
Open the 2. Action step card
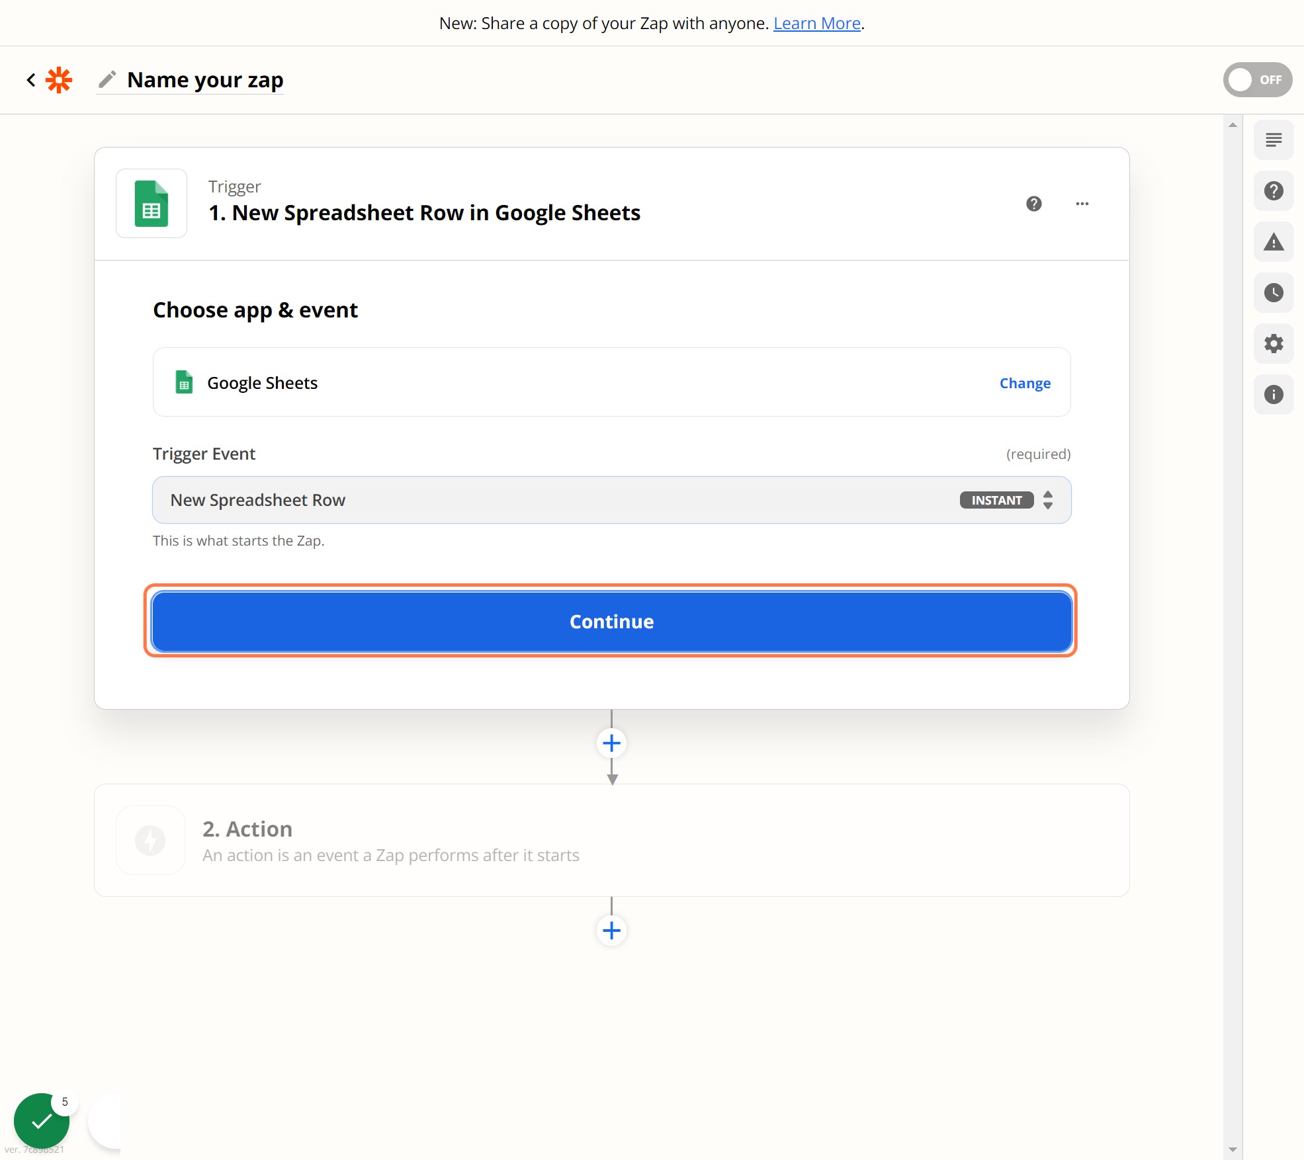coord(611,841)
